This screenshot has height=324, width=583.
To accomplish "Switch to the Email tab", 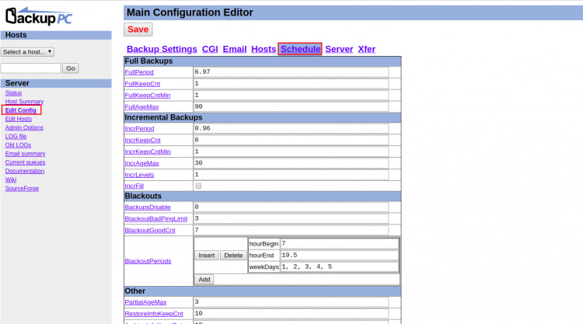I will pos(235,49).
